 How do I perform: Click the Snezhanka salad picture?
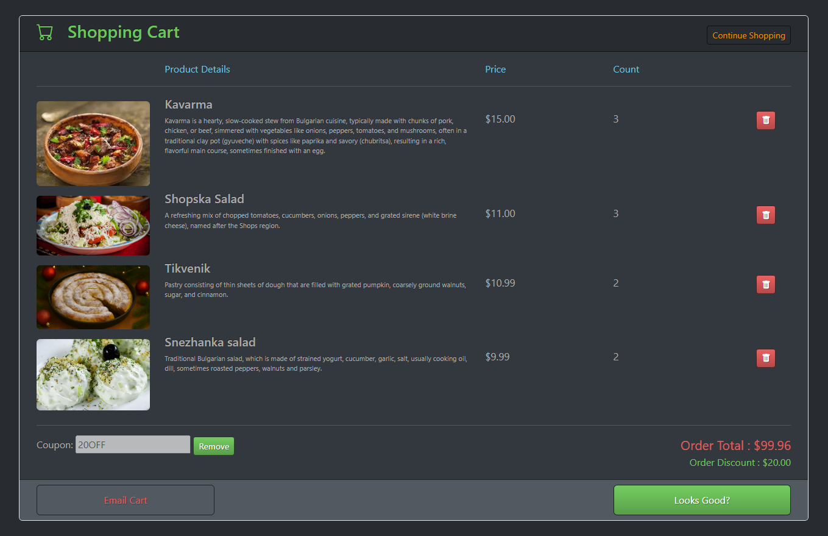pos(93,374)
